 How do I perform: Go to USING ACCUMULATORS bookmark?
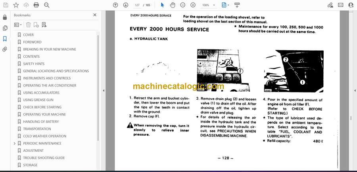coord(41,93)
